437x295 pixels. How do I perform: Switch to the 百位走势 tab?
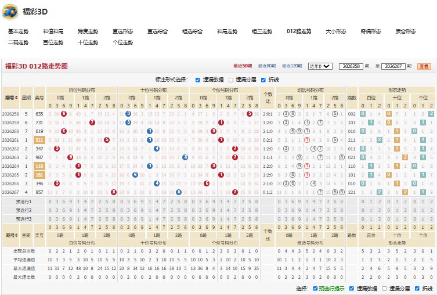[x=53, y=42]
